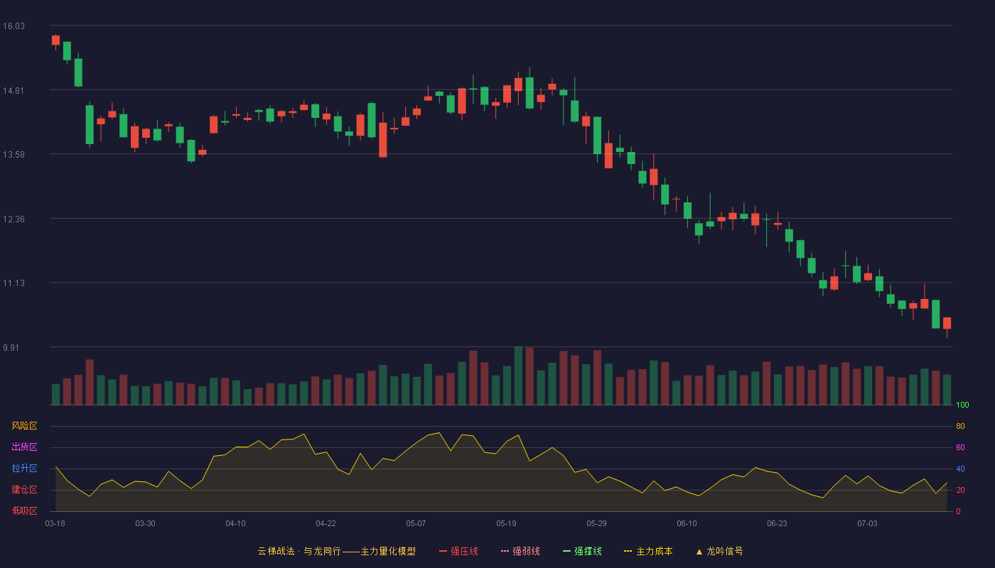Click the 03-18 date axis label
Image resolution: width=995 pixels, height=568 pixels.
55,523
